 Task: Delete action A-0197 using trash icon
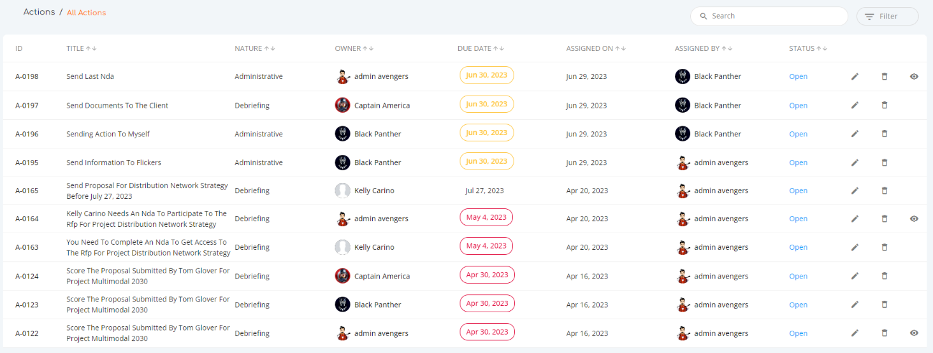[884, 105]
